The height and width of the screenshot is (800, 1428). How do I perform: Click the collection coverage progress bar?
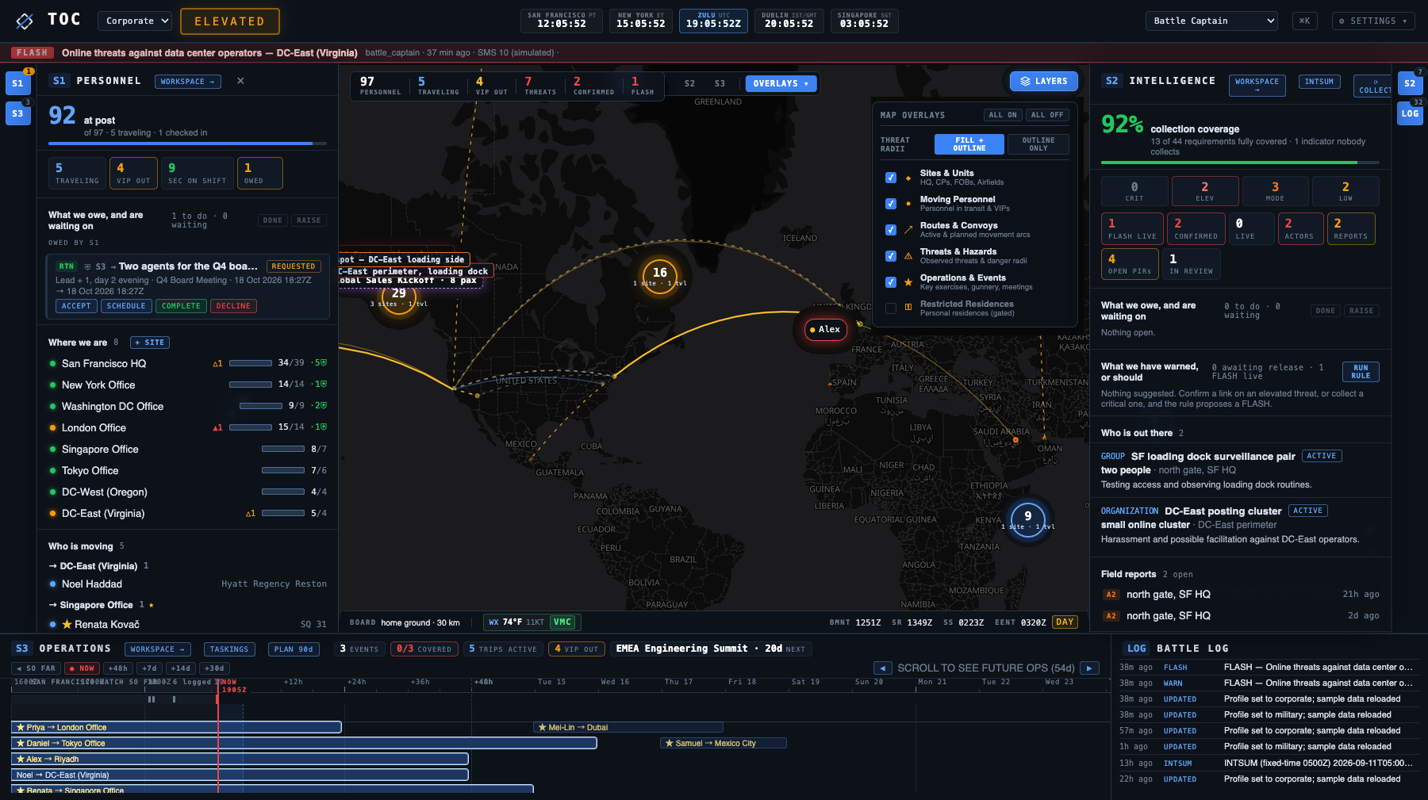pos(1240,163)
